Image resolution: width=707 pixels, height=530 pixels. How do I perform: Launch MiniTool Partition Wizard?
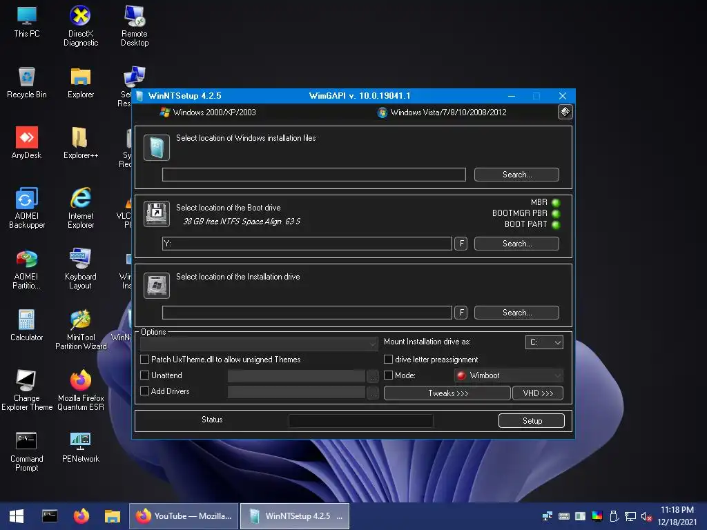(81, 329)
